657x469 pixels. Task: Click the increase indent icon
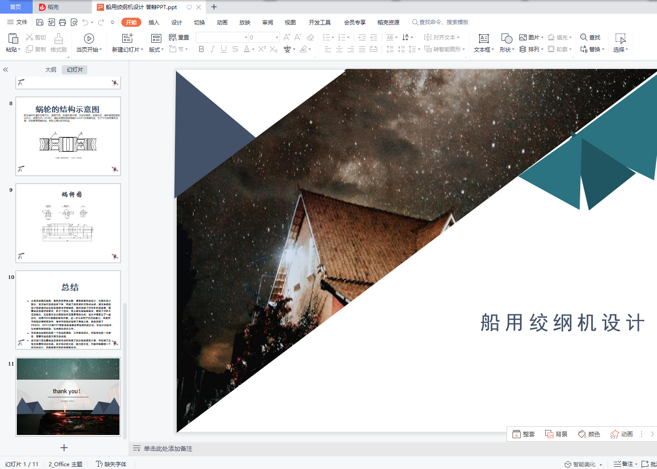tap(373, 37)
